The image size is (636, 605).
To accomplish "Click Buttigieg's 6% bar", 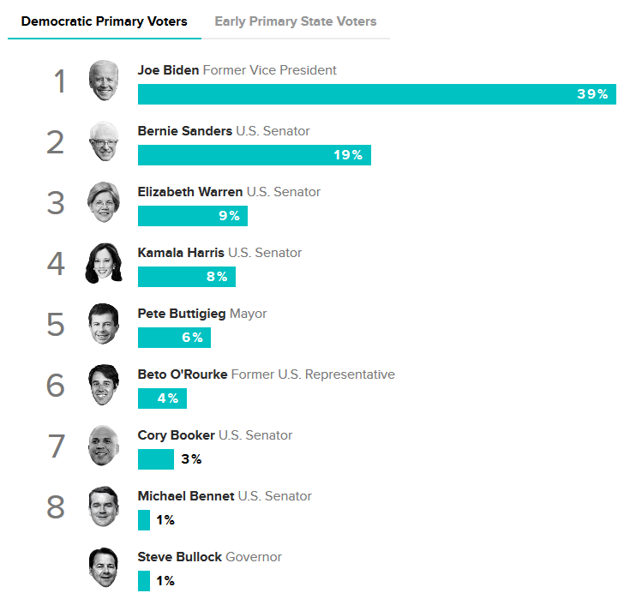I will (174, 338).
